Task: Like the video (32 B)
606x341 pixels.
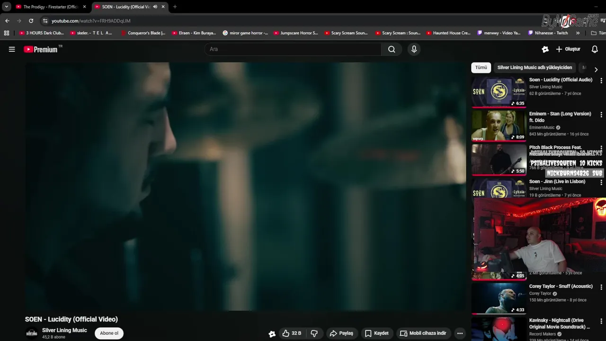Action: tap(292, 333)
